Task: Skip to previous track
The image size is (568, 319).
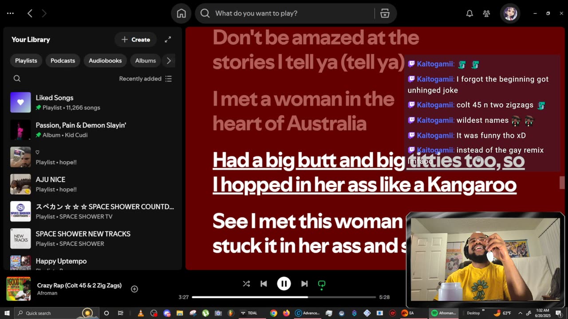Action: pos(264,284)
